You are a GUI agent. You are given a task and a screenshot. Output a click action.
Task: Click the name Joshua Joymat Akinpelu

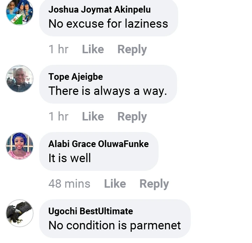click(99, 9)
